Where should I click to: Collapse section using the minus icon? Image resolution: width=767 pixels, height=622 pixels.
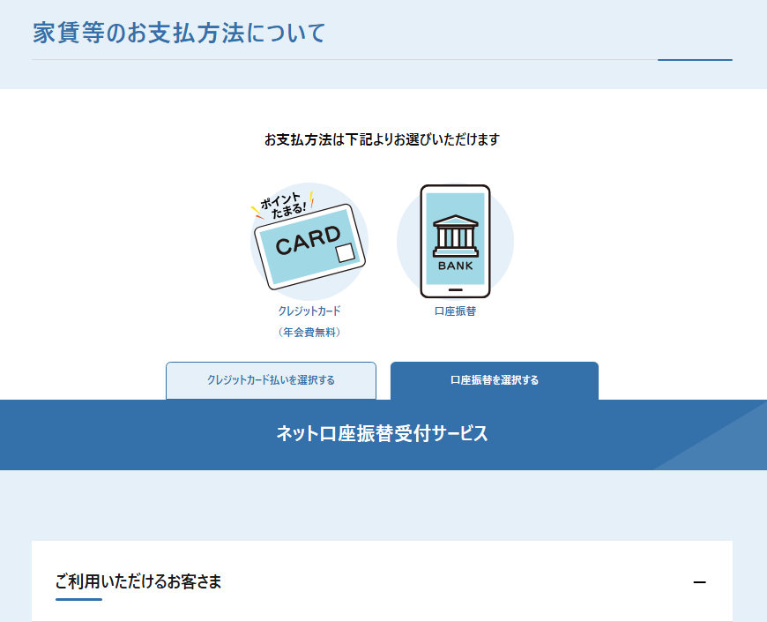pyautogui.click(x=700, y=582)
